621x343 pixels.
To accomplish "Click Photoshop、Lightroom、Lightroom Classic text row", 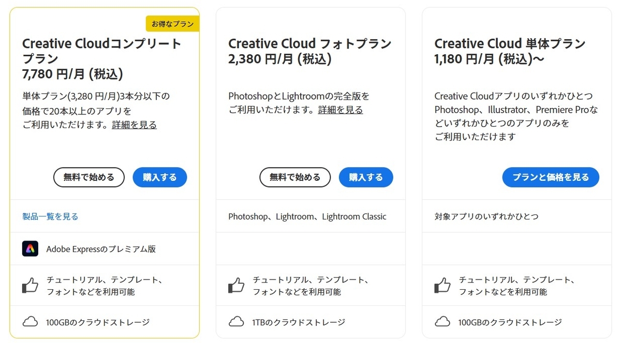I will pyautogui.click(x=307, y=216).
